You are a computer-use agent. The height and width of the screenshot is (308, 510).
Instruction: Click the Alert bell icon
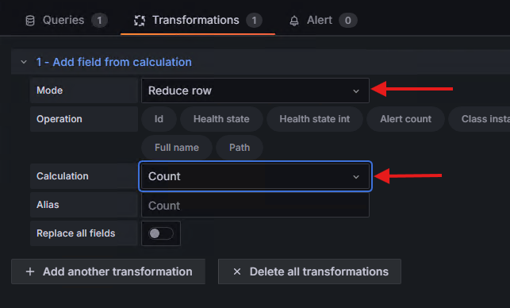pos(294,21)
